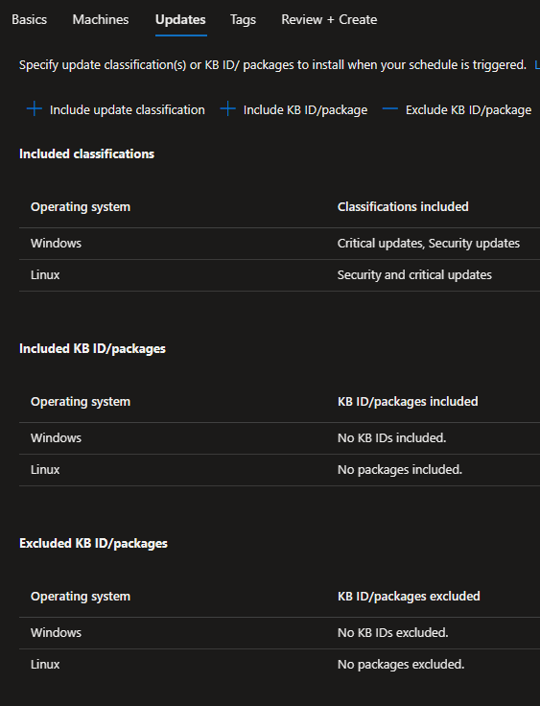Click the Critical updates, Security updates cell

tap(429, 244)
